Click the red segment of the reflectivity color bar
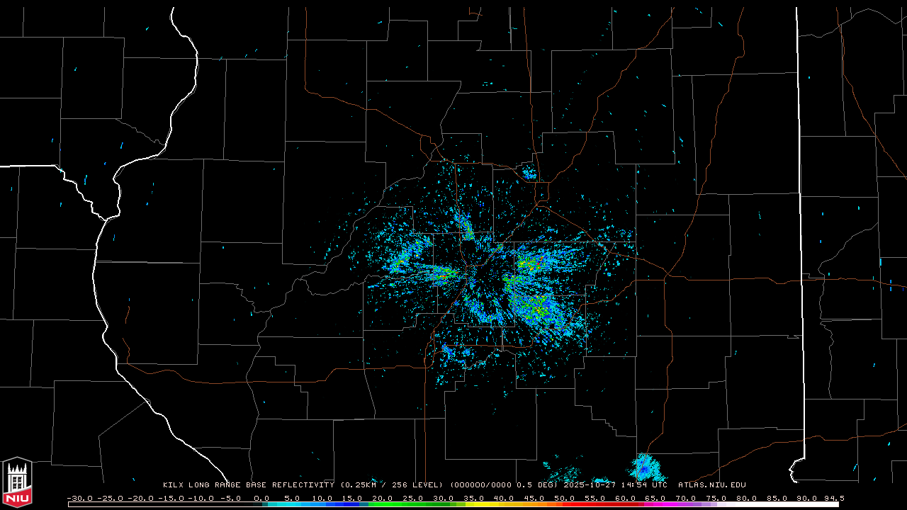The height and width of the screenshot is (510, 907). coord(599,504)
